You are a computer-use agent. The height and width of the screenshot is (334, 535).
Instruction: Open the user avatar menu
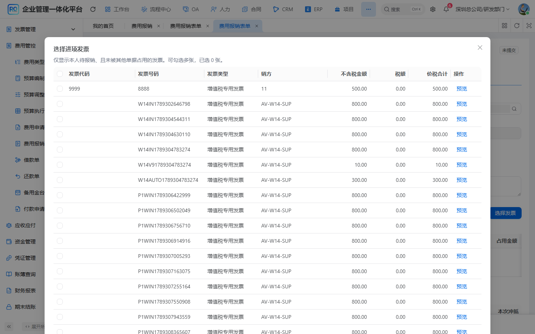(524, 9)
